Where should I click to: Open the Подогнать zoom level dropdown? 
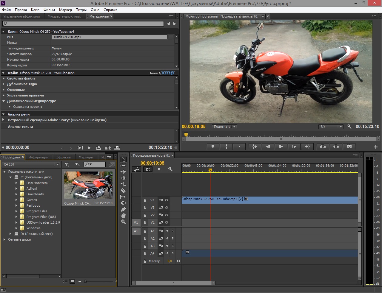coord(224,127)
